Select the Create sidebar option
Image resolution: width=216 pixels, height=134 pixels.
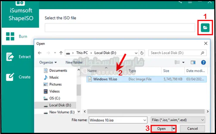click(18, 77)
